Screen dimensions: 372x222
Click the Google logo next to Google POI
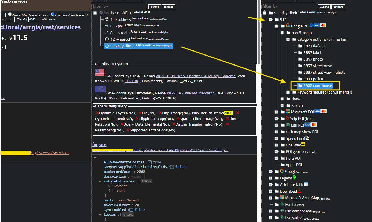[x=288, y=26]
